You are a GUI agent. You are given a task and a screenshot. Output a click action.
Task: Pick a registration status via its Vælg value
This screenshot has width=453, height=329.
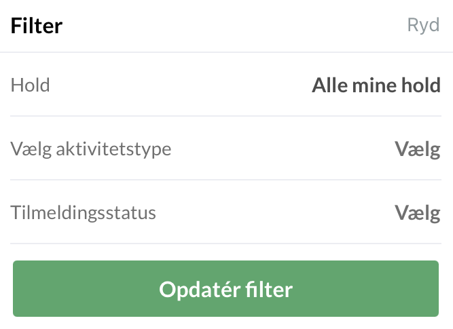tap(417, 212)
